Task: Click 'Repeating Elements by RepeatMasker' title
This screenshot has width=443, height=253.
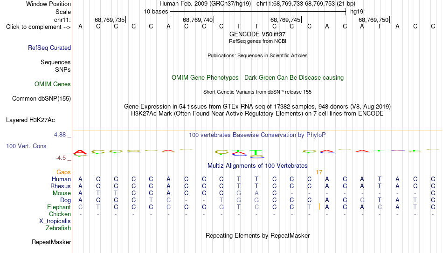Action: (257, 235)
